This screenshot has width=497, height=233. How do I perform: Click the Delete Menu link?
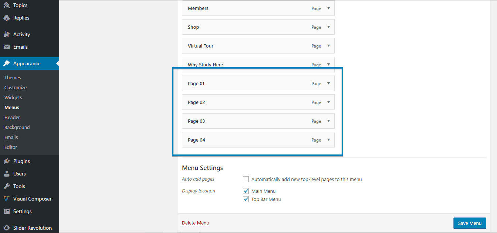pos(196,223)
